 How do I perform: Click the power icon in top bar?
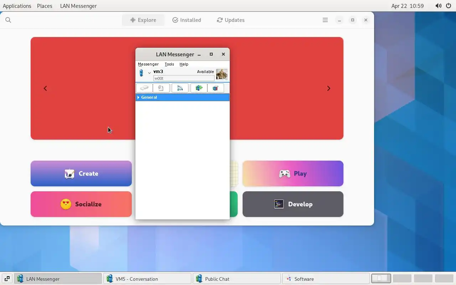pos(449,6)
